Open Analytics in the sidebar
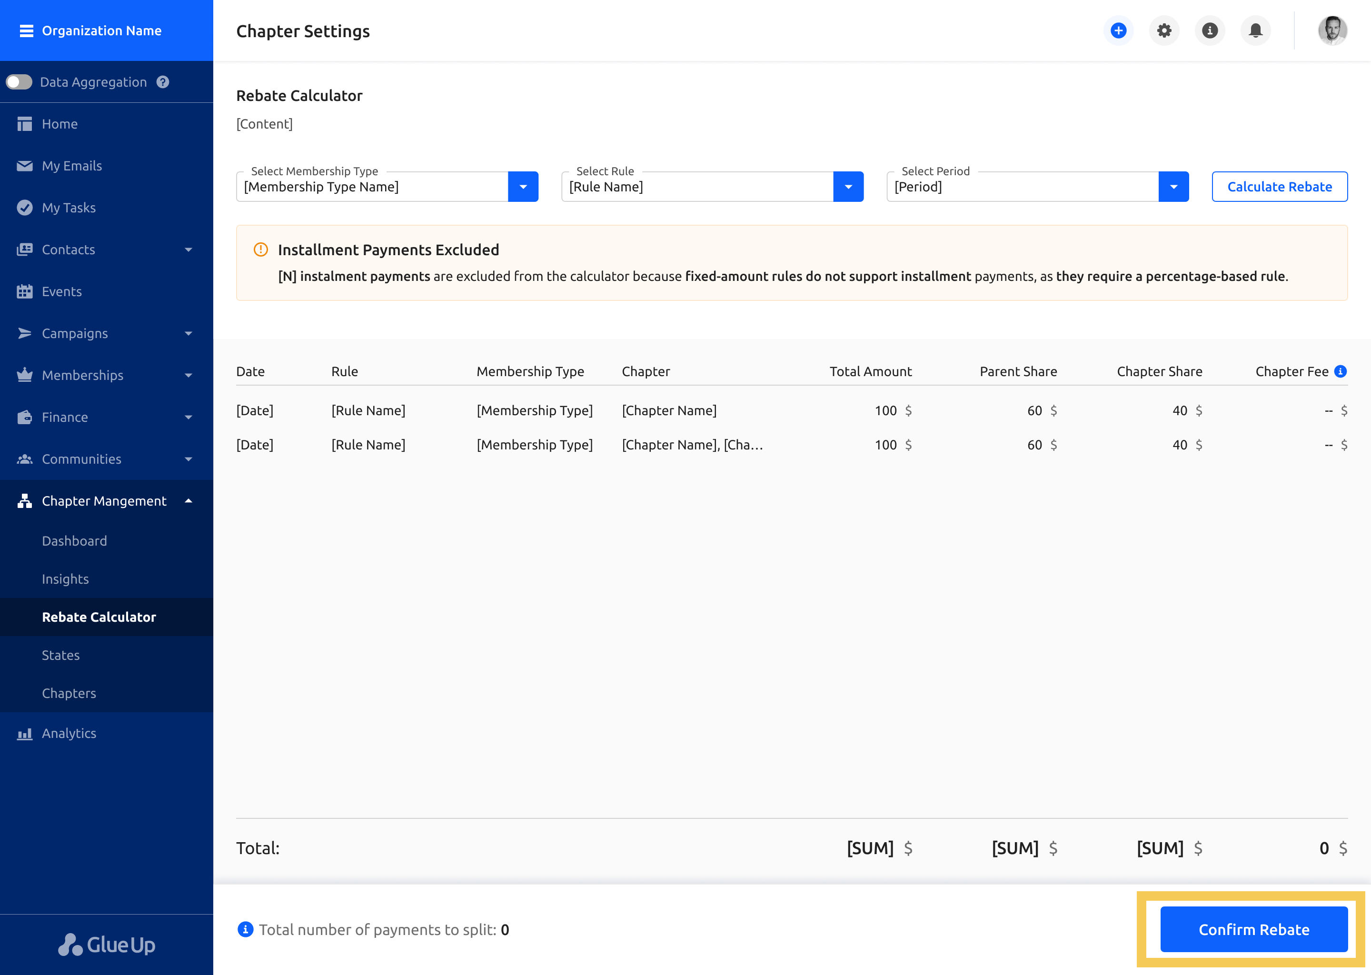The width and height of the screenshot is (1371, 975). pyautogui.click(x=69, y=733)
